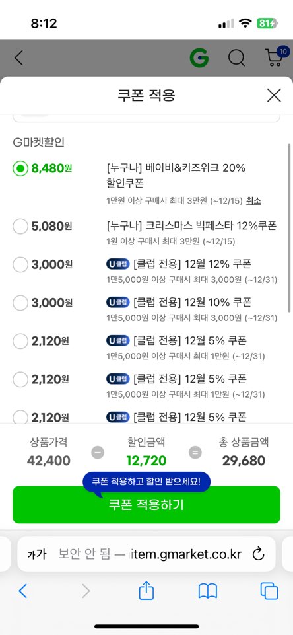The width and height of the screenshot is (293, 635).
Task: Select the 5,080원 크리스마스 빅페스타 coupon
Action: coord(20,226)
